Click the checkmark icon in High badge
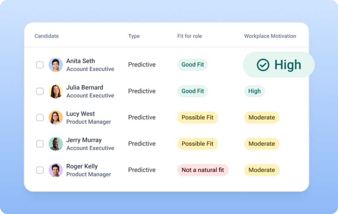Viewport: 338px width, 214px height. 263,65
